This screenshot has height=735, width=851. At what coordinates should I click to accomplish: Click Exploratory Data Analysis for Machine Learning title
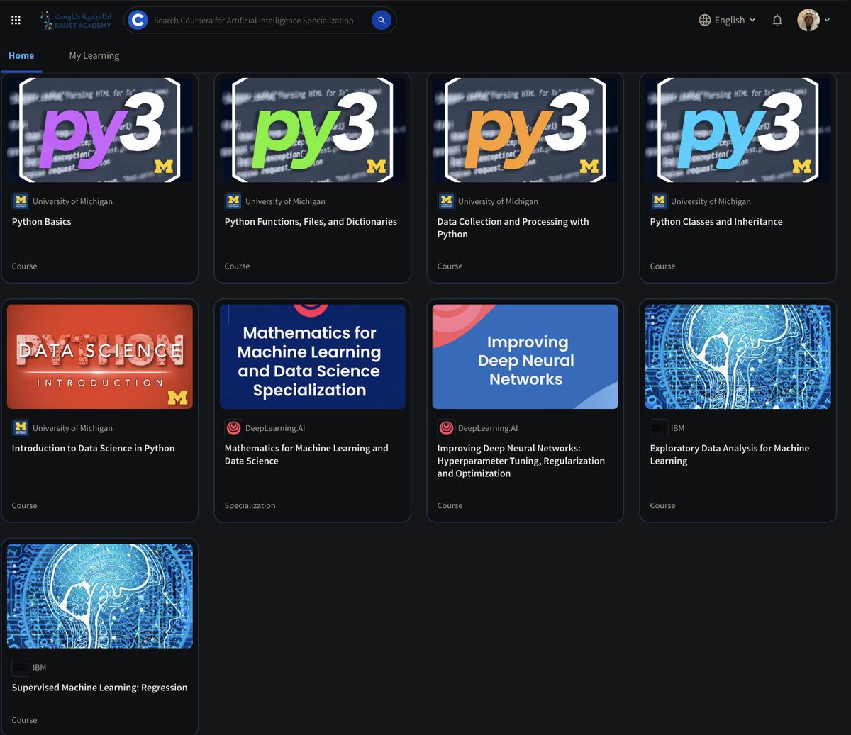730,454
